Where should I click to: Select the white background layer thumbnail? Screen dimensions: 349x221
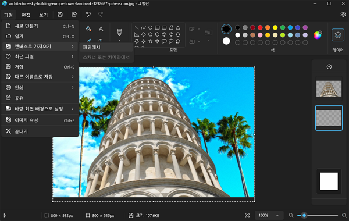coord(329,181)
